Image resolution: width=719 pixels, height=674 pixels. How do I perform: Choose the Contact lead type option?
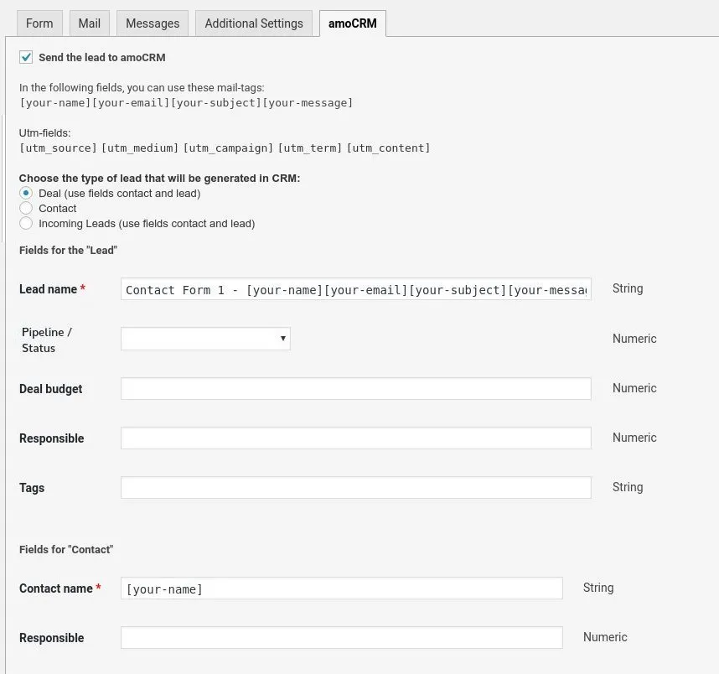pyautogui.click(x=26, y=208)
